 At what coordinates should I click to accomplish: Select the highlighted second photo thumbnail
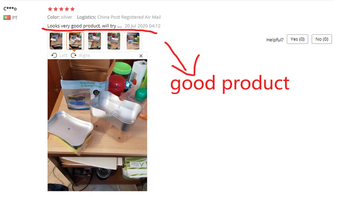(x=75, y=41)
